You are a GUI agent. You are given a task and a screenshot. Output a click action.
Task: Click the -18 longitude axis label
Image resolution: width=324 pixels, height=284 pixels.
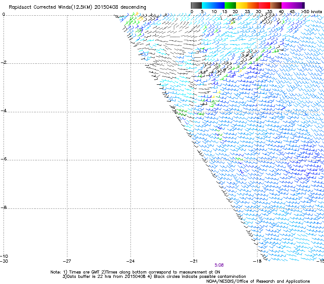[257, 261]
